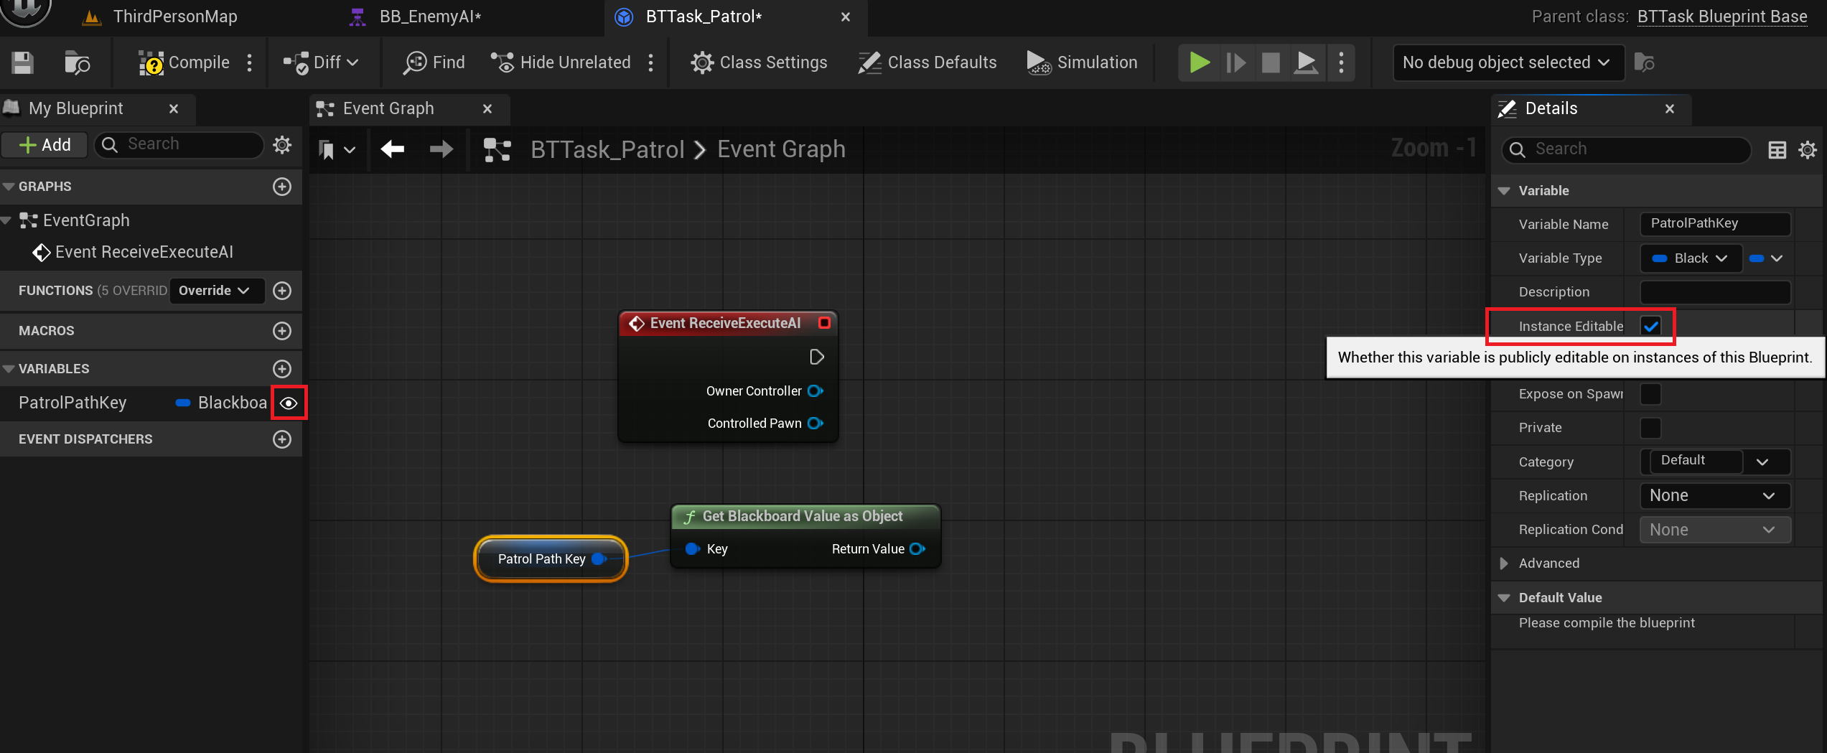Collapse the GRAPHS section

(9, 187)
